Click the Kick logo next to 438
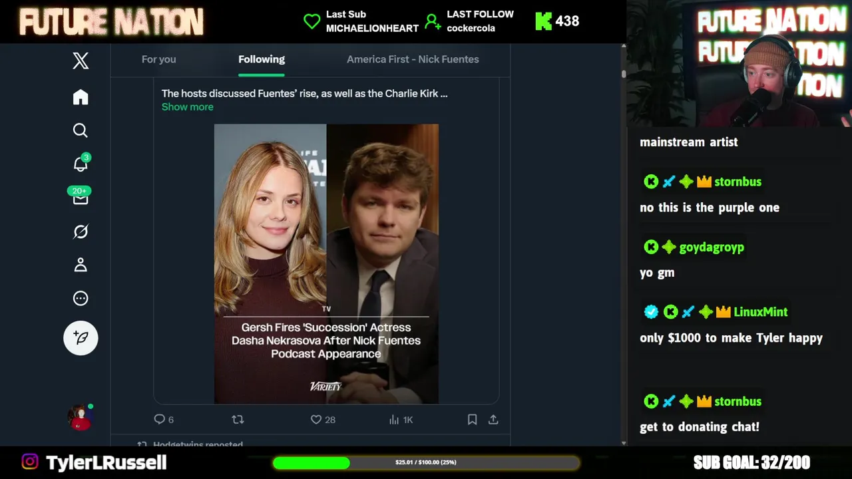The height and width of the screenshot is (479, 852). [544, 21]
